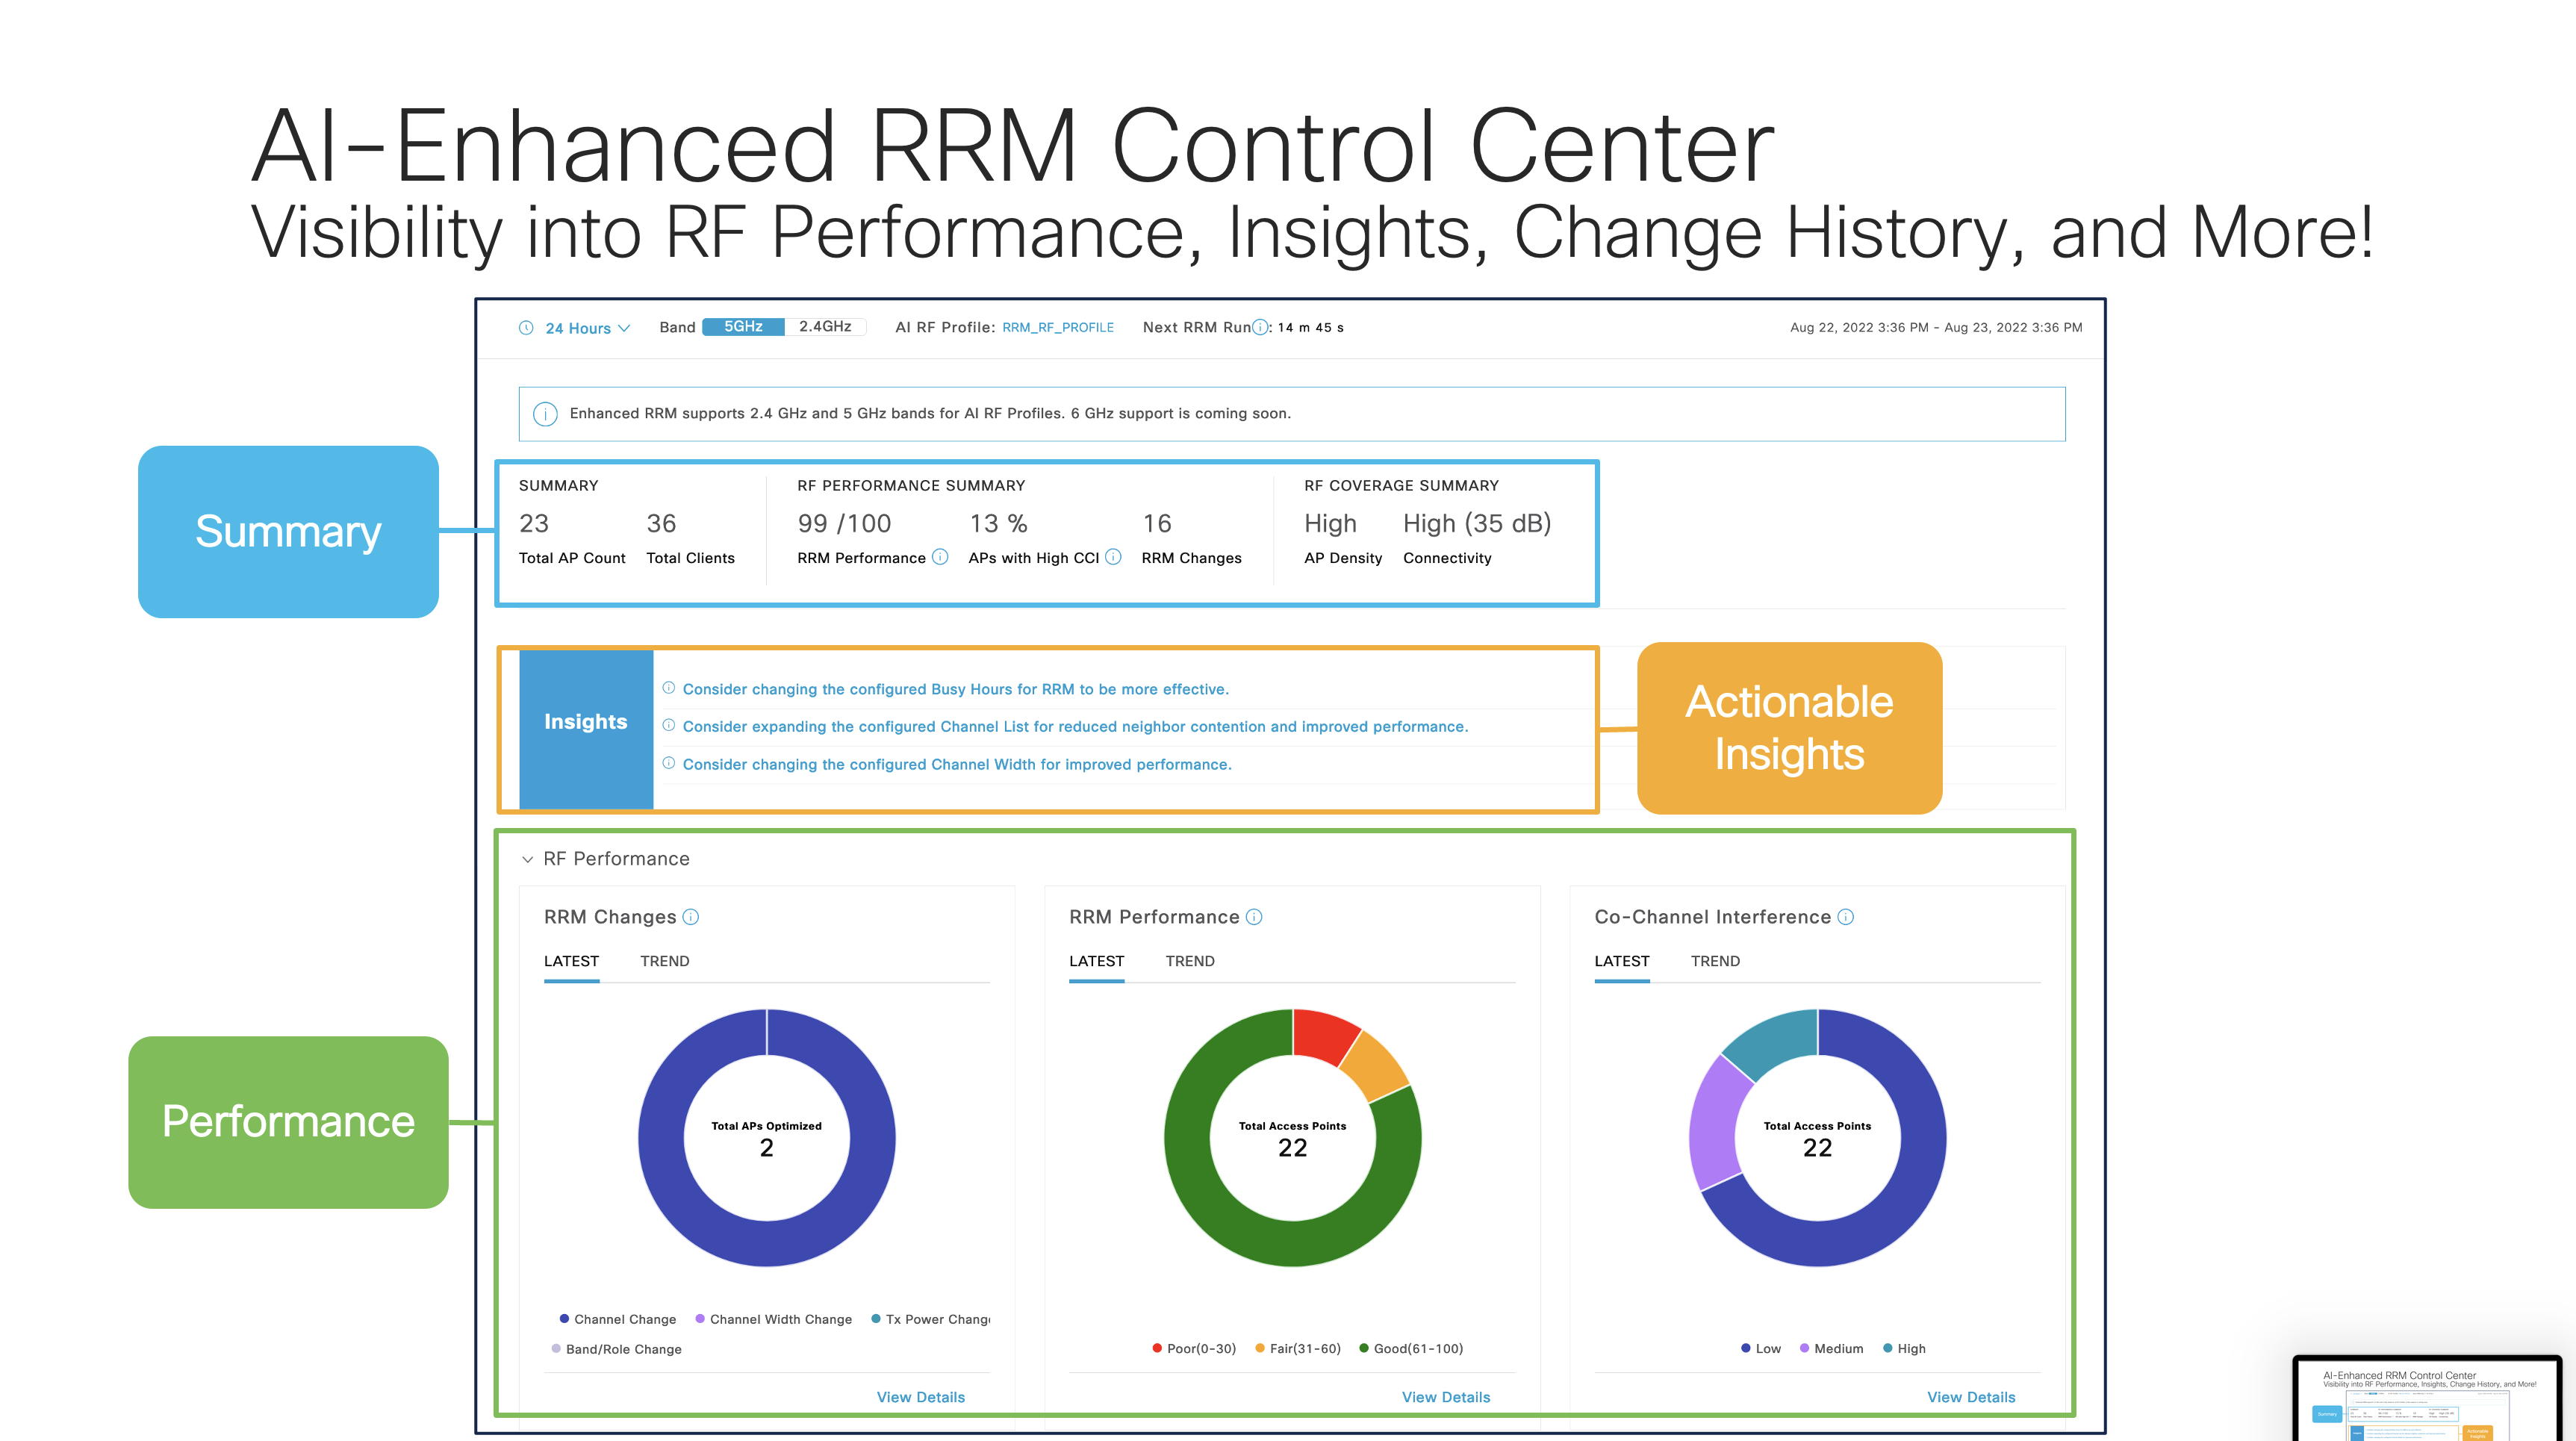Click the info icon beside APs with High CCI
The height and width of the screenshot is (1441, 2576).
click(1115, 558)
